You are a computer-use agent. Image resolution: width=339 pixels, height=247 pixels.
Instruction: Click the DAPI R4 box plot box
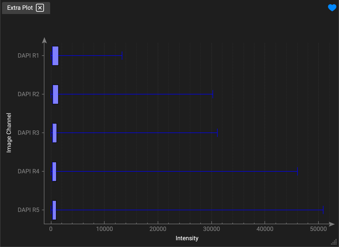point(54,172)
